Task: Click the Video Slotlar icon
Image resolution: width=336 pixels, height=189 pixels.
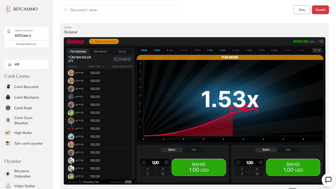Action: pos(8,186)
